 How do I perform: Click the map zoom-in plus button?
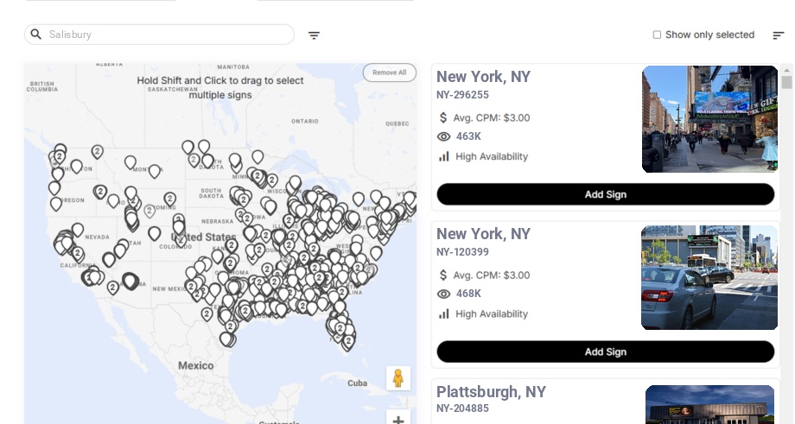(398, 418)
